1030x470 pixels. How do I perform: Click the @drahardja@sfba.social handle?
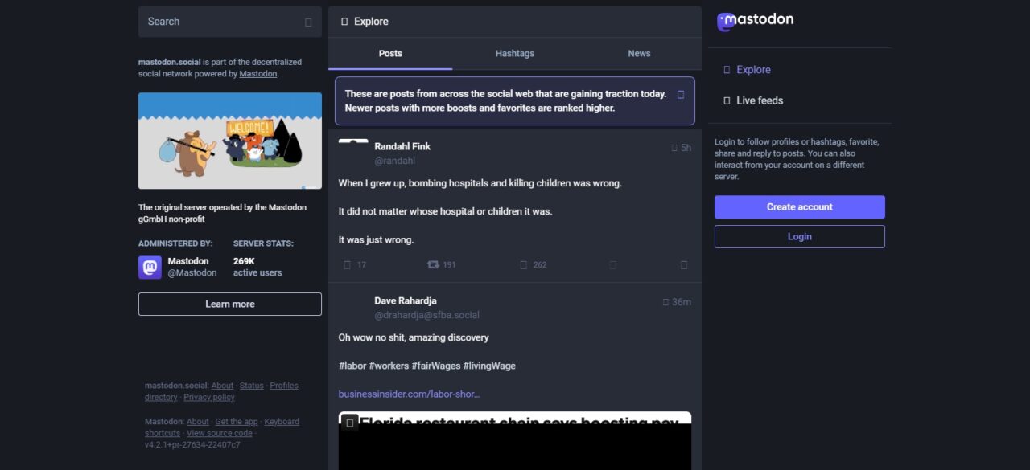click(427, 315)
